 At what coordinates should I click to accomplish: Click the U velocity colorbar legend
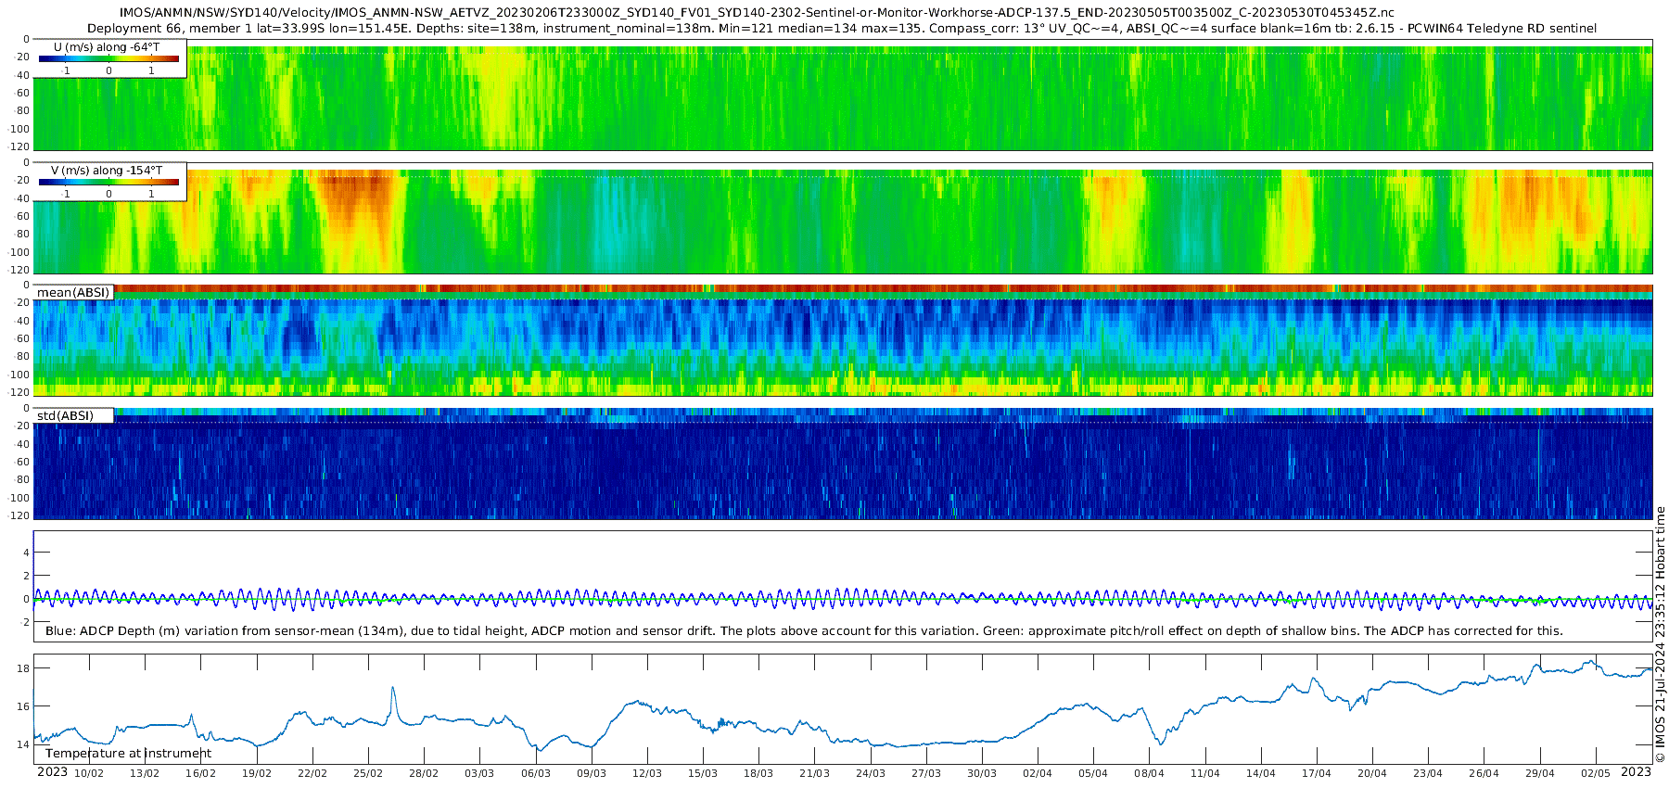(110, 57)
